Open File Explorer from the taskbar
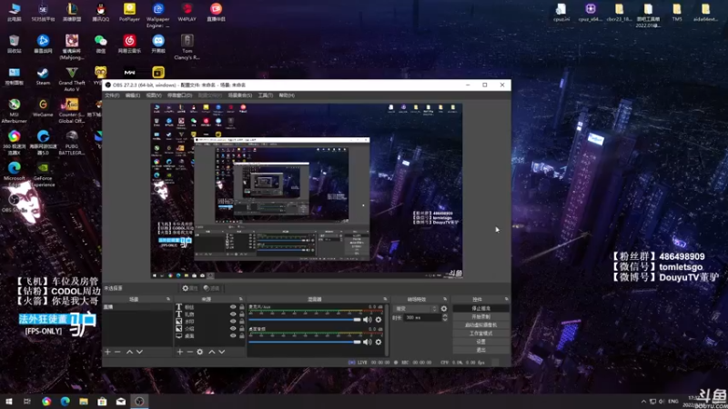Screen dimensions: 728x409 (84, 402)
